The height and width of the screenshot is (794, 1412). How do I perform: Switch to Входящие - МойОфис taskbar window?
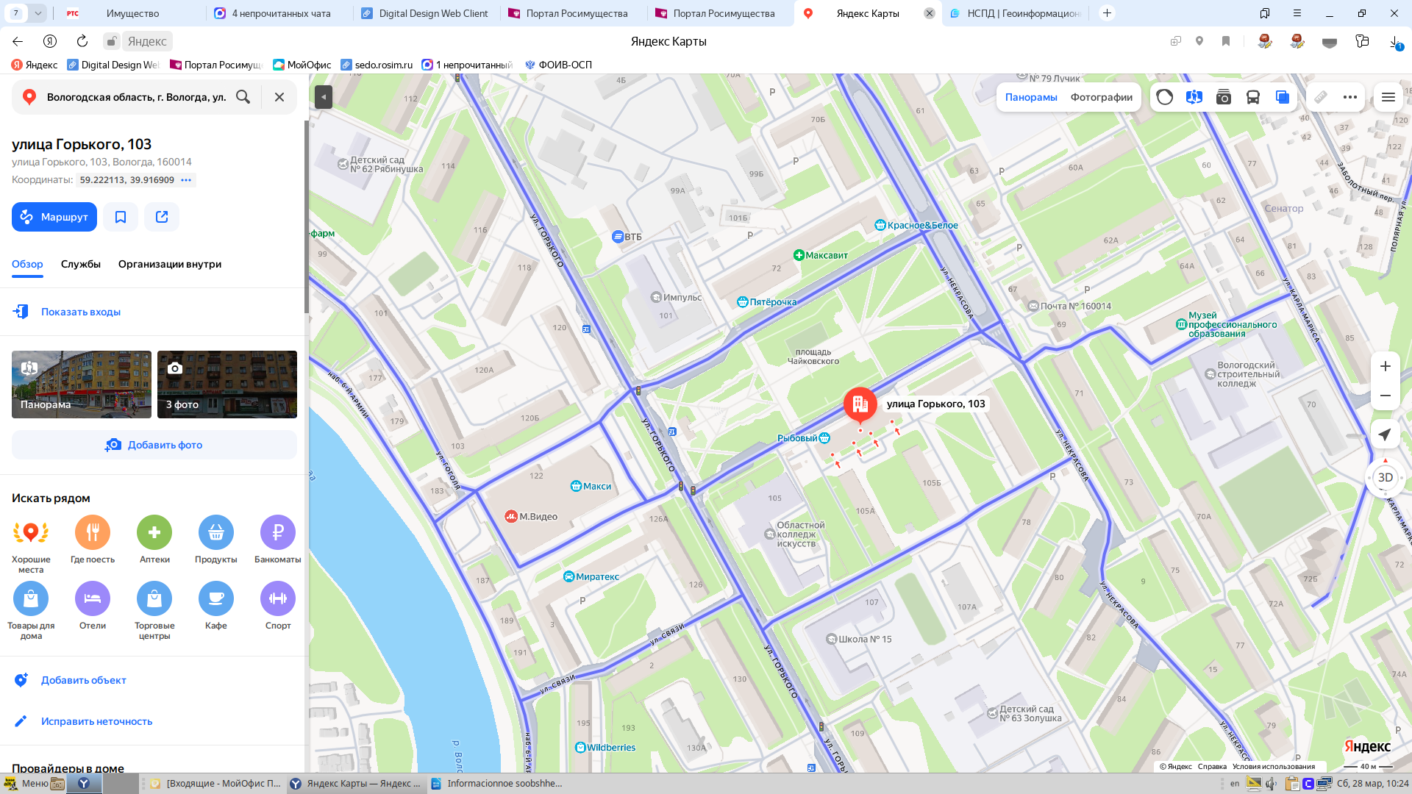coord(215,784)
